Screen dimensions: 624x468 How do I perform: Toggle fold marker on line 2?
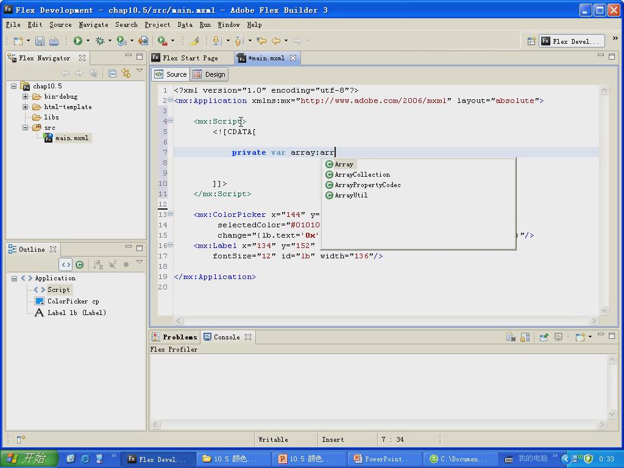171,100
